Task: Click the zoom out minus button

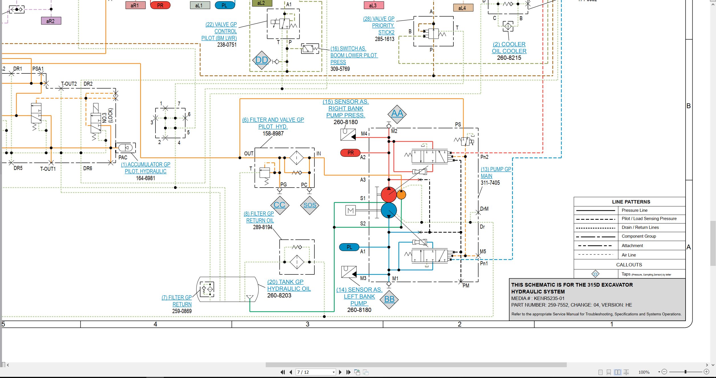Action: (x=664, y=372)
